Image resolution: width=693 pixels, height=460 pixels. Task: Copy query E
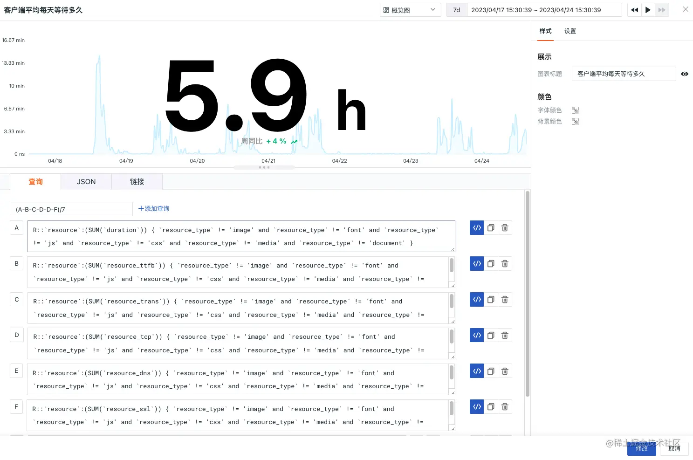click(491, 371)
